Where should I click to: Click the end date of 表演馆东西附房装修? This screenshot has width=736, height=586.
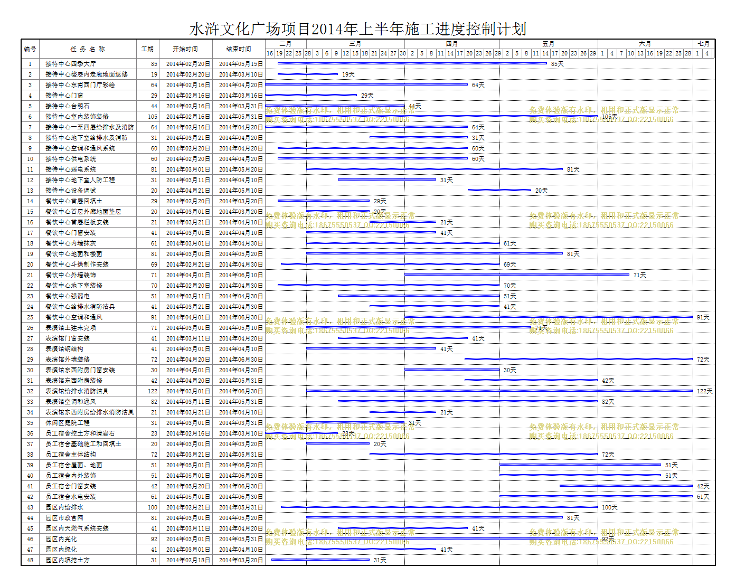point(241,381)
